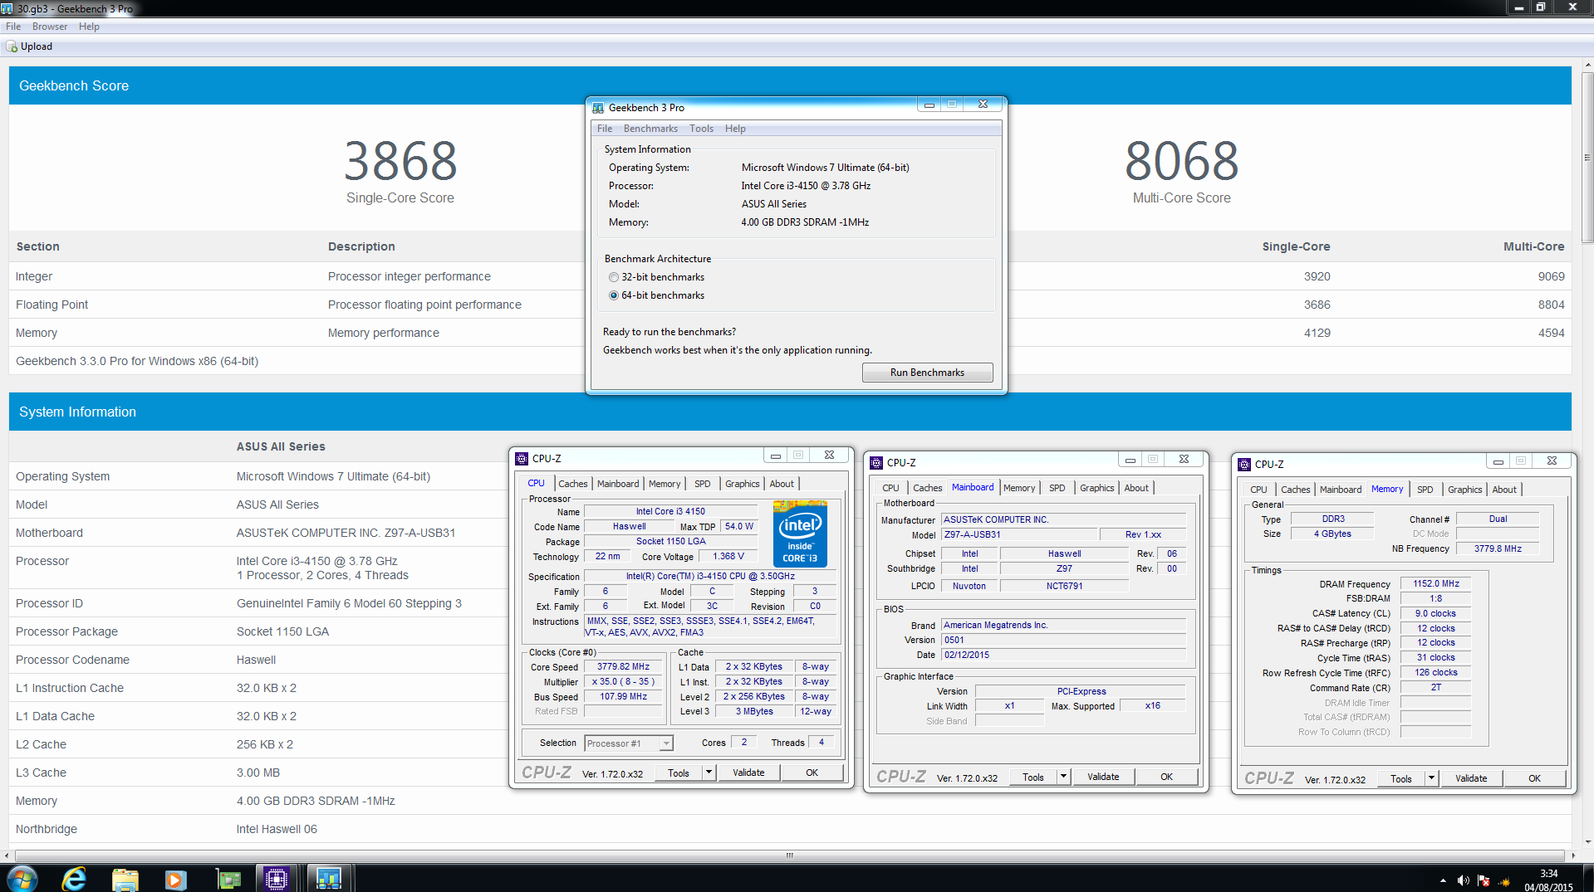Screen dimensions: 1594x892
Task: Click DRAM Frequency value 1152.0 MHz
Action: (1435, 583)
